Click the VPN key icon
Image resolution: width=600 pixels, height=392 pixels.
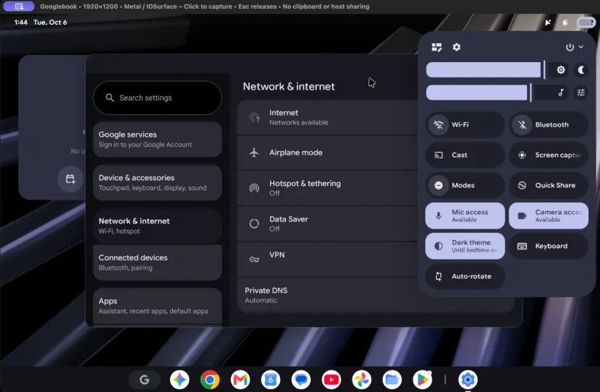pos(254,260)
